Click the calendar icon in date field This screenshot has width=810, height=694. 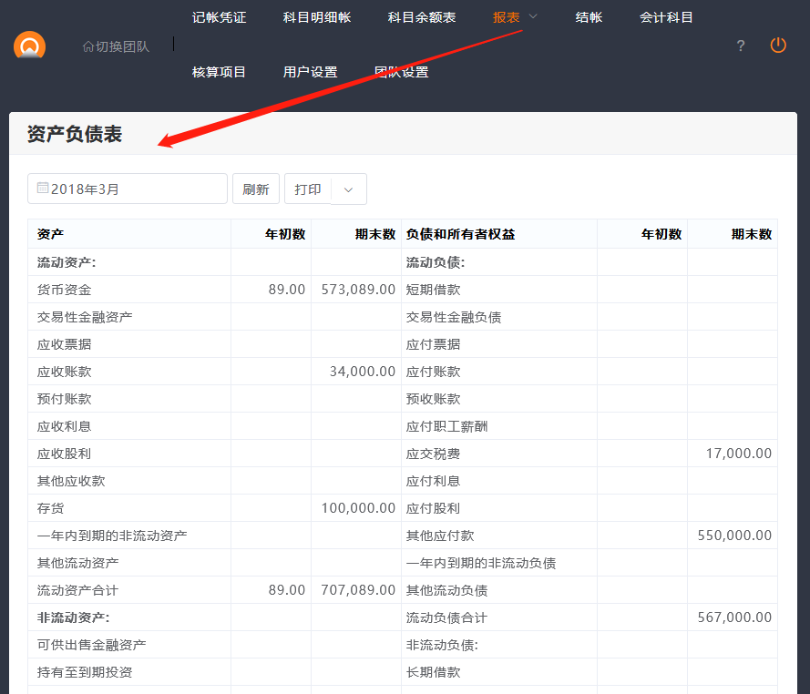(x=43, y=189)
